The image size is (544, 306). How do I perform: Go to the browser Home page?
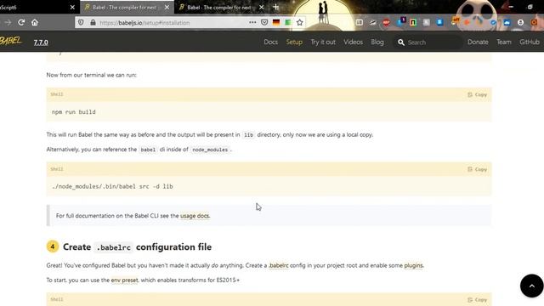coord(35,23)
